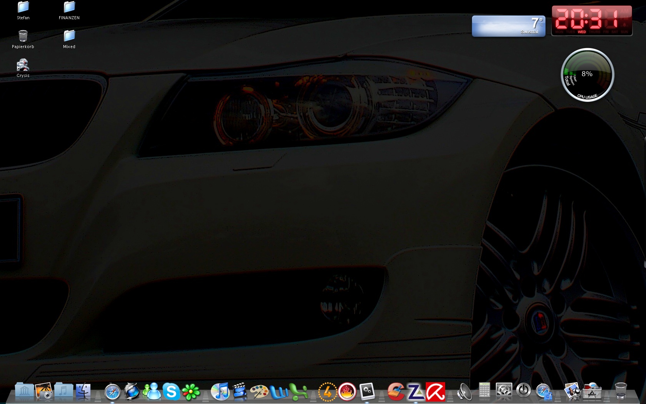The height and width of the screenshot is (404, 646).
Task: Open the Safari icon with blue badge
Action: point(543,392)
